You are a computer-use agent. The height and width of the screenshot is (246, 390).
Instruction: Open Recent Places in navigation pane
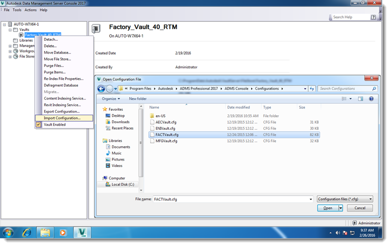tap(123, 128)
